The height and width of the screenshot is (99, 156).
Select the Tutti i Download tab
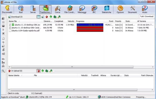coord(147,16)
